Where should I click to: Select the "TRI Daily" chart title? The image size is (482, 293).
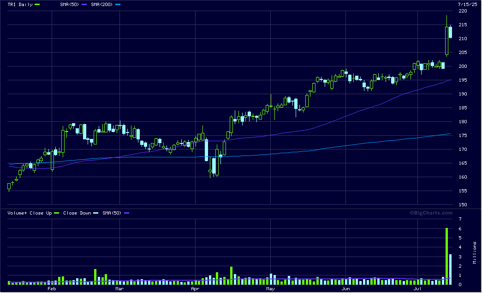pyautogui.click(x=20, y=5)
